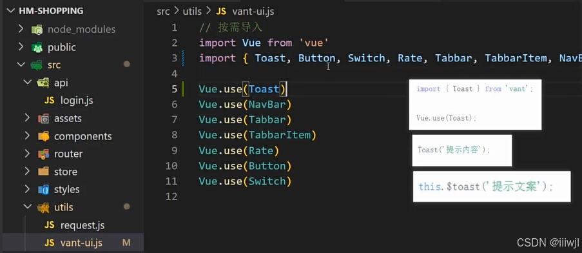Collapse the utils folder chevron
Screen dimensions: 582x253
click(28, 207)
